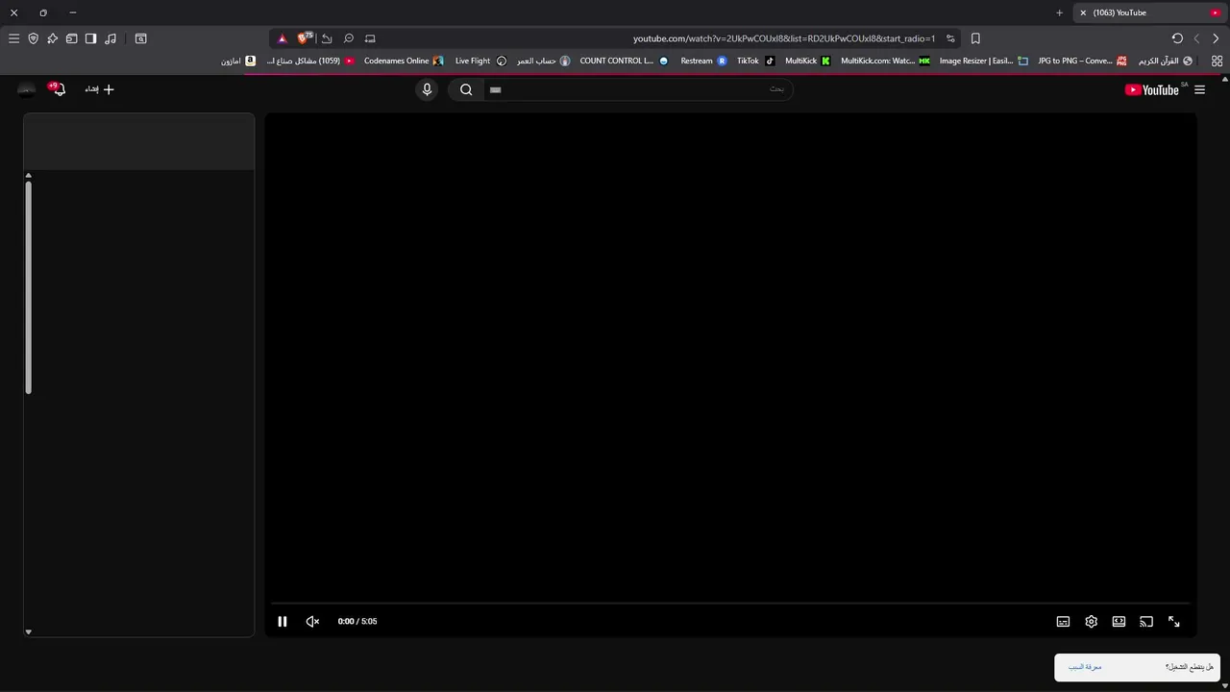Open the tab search icon
This screenshot has width=1230, height=692.
click(141, 38)
